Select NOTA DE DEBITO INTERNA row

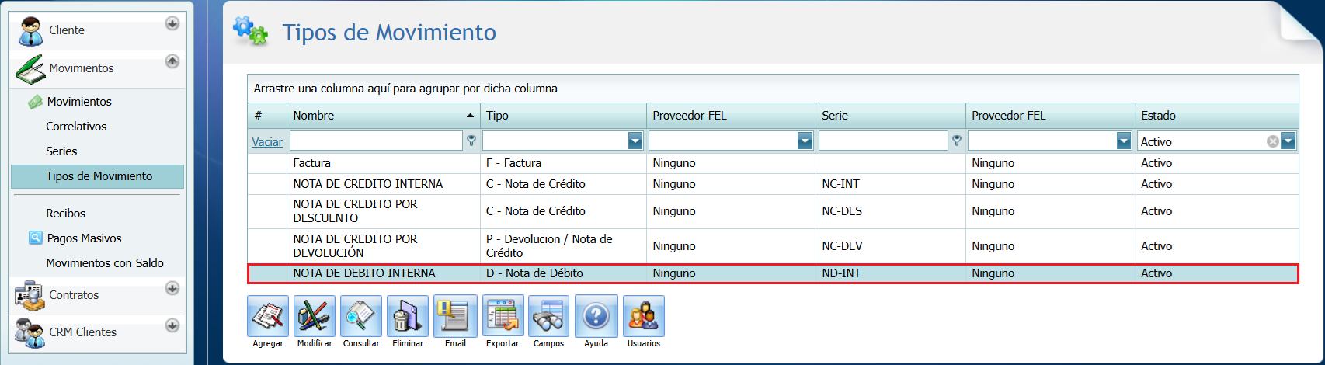(x=773, y=273)
